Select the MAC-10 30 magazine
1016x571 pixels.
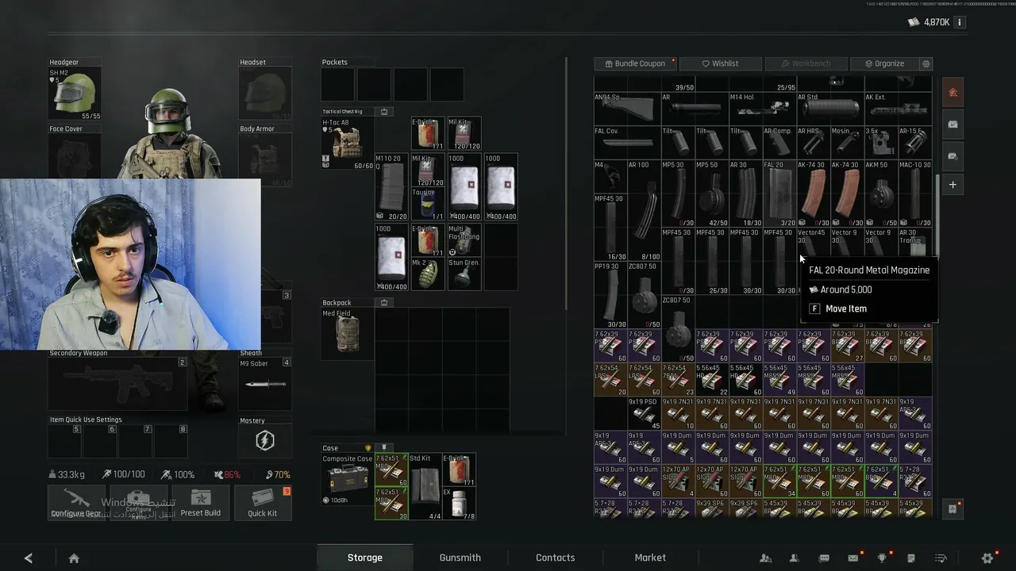[914, 194]
